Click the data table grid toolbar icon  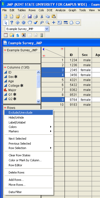(6, 35)
